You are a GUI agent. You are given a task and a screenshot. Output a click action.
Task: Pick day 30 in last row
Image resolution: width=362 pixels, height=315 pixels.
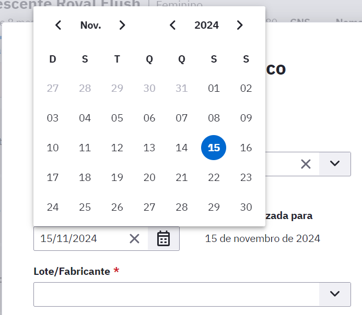point(246,207)
